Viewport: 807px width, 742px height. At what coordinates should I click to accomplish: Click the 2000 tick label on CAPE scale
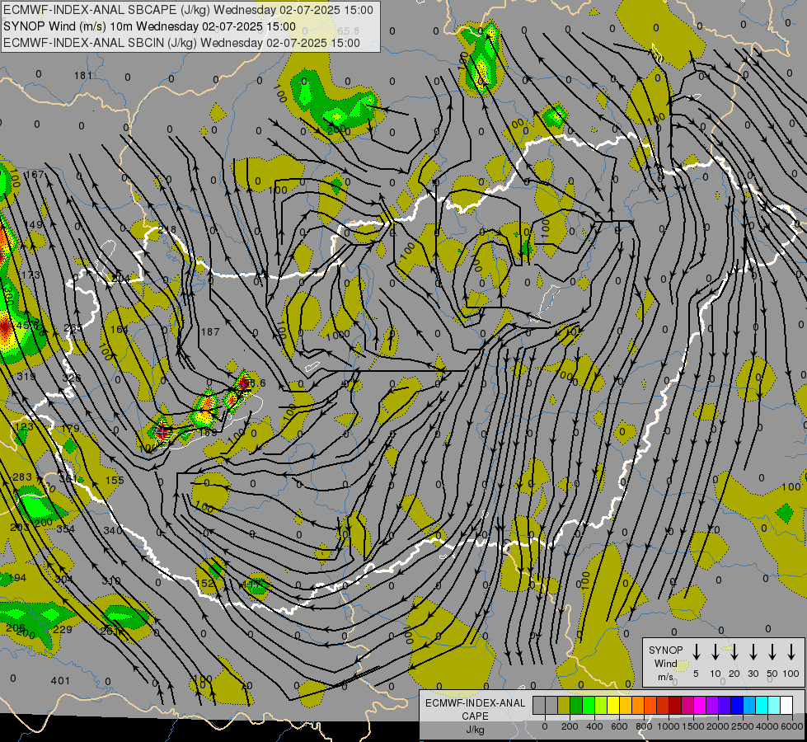(x=718, y=726)
